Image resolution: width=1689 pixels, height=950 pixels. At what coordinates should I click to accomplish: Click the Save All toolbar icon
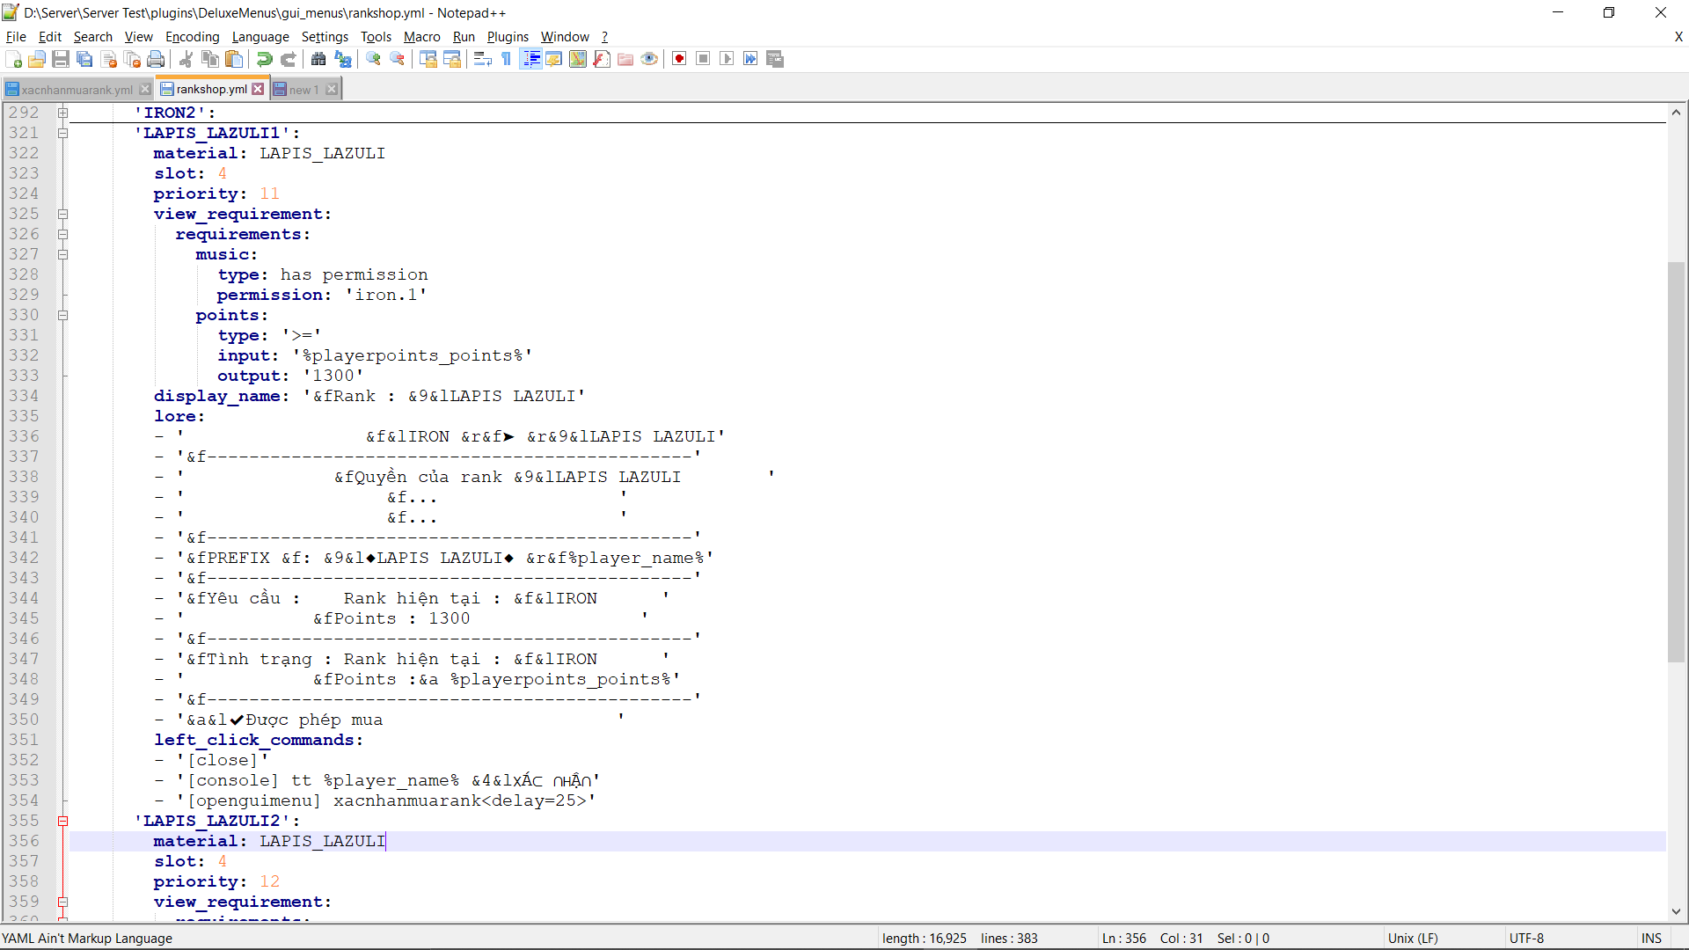84,59
